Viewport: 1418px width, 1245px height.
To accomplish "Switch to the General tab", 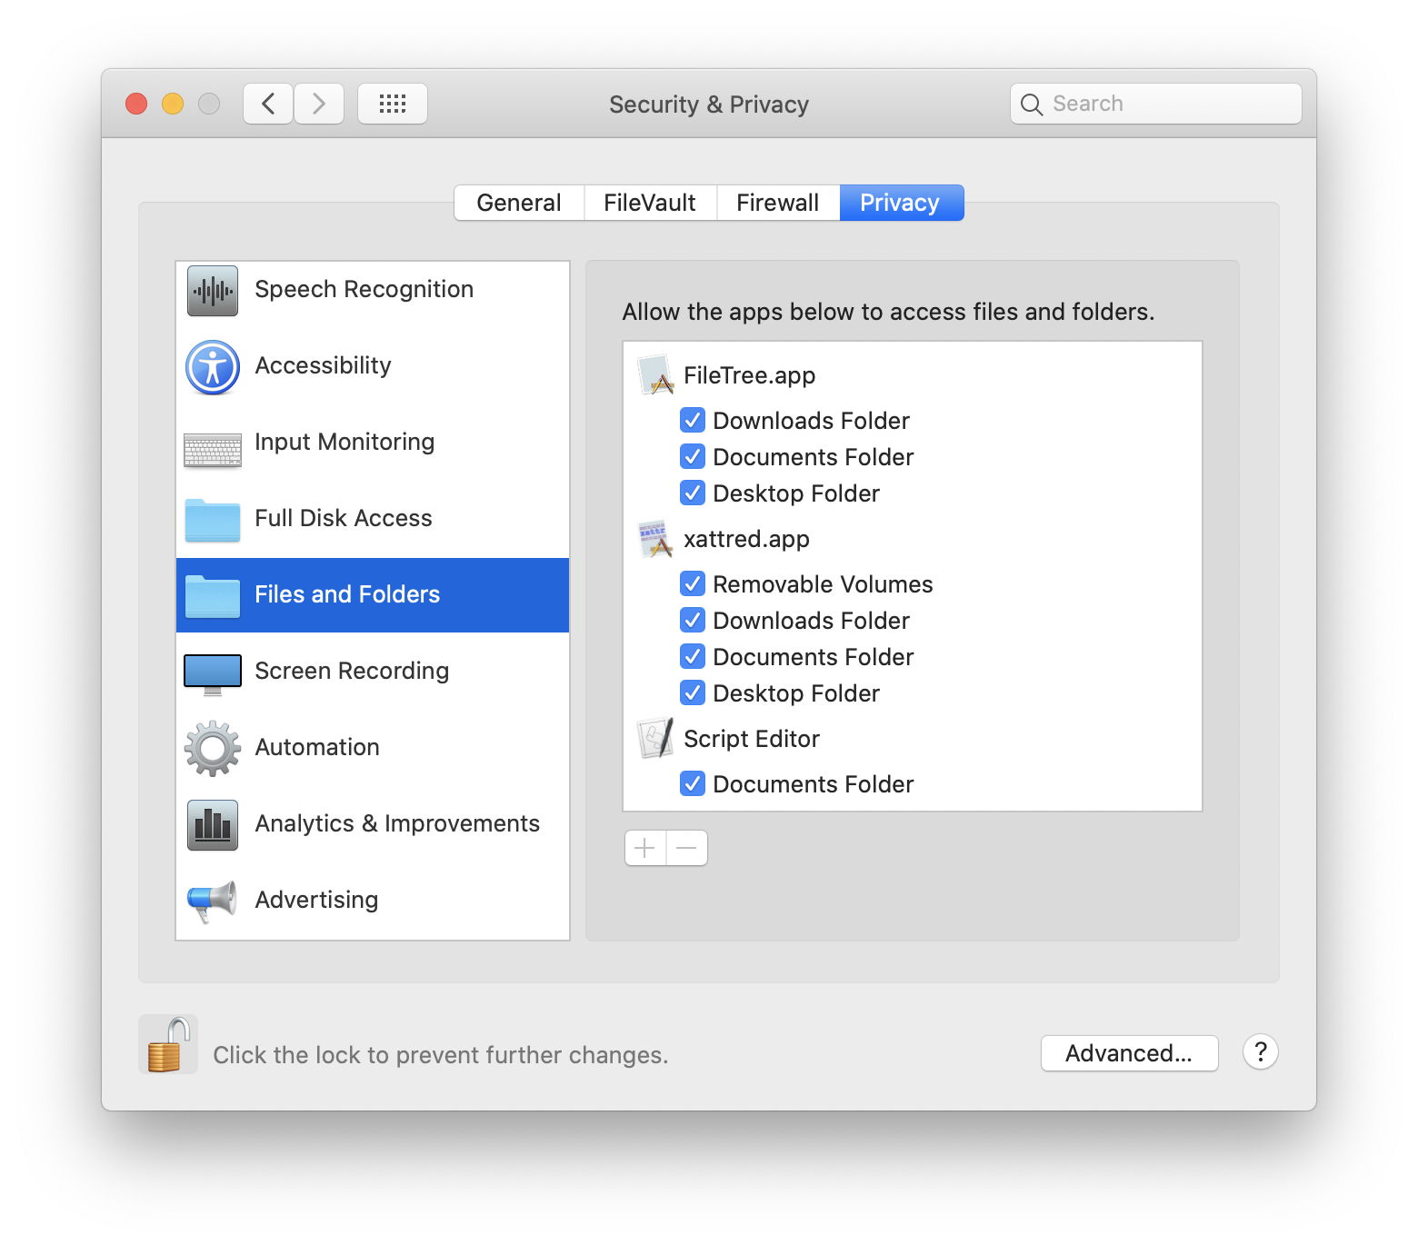I will [518, 203].
